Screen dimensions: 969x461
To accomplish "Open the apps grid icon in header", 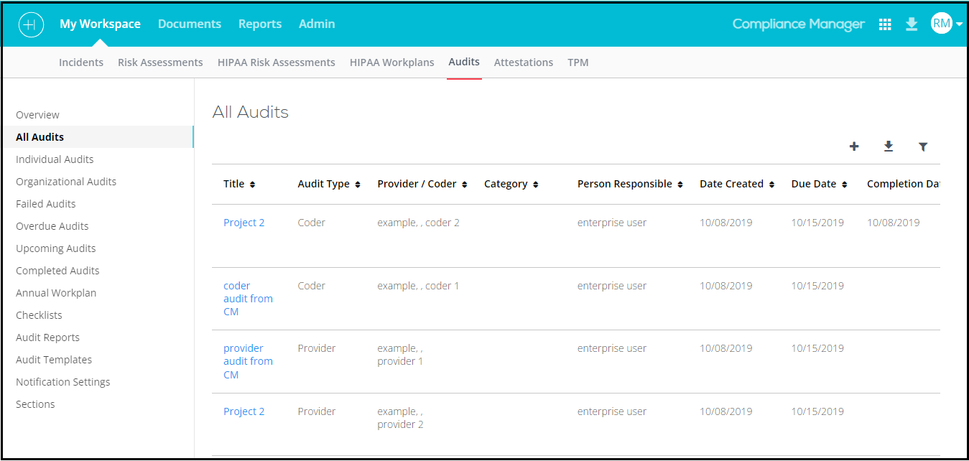I will (885, 24).
